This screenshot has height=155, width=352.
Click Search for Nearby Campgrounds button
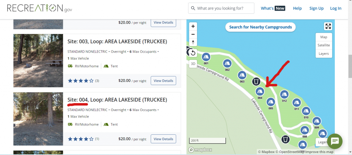click(x=261, y=27)
